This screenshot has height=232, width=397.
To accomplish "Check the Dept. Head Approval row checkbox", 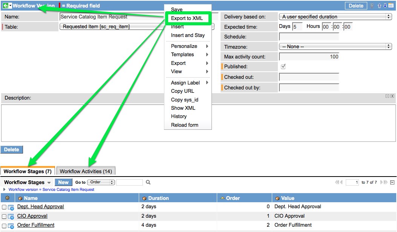I will [4, 207].
